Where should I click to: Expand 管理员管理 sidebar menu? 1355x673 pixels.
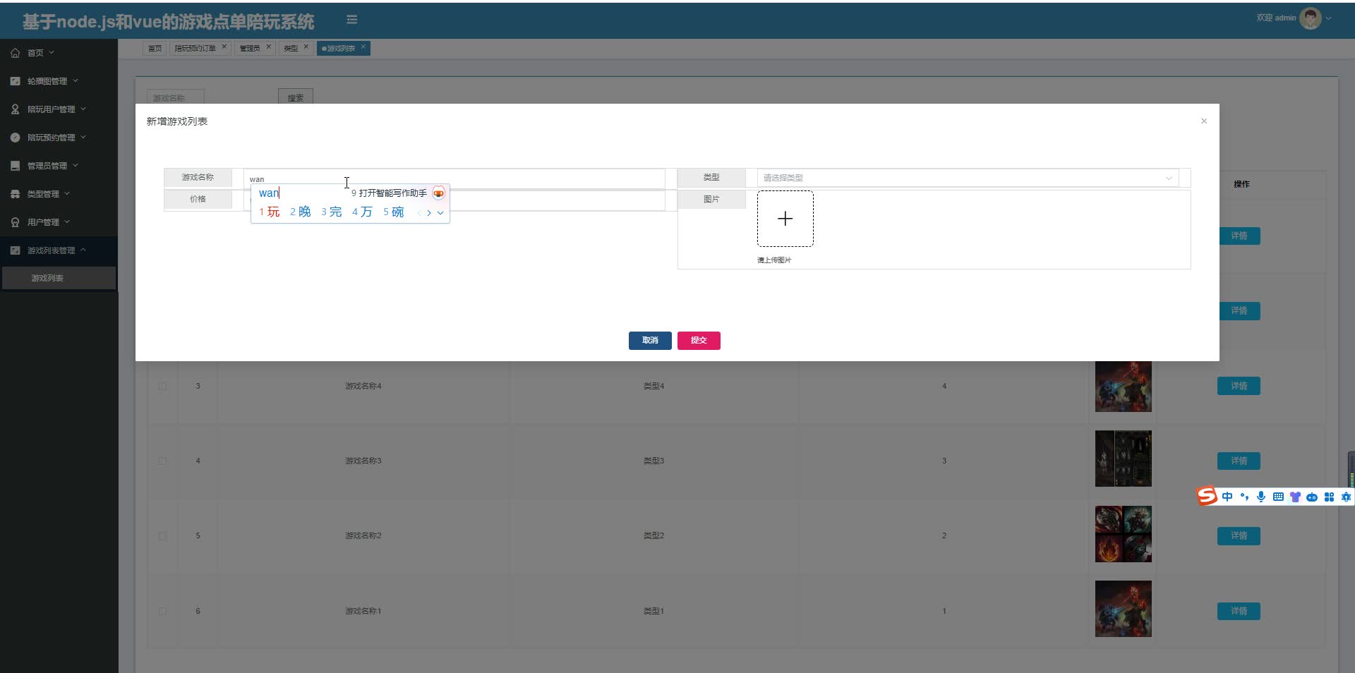click(76, 166)
